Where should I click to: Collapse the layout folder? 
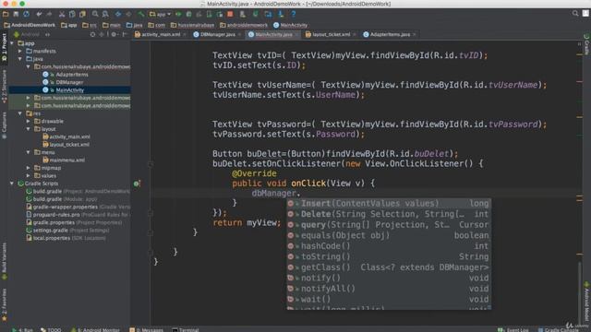coord(29,129)
